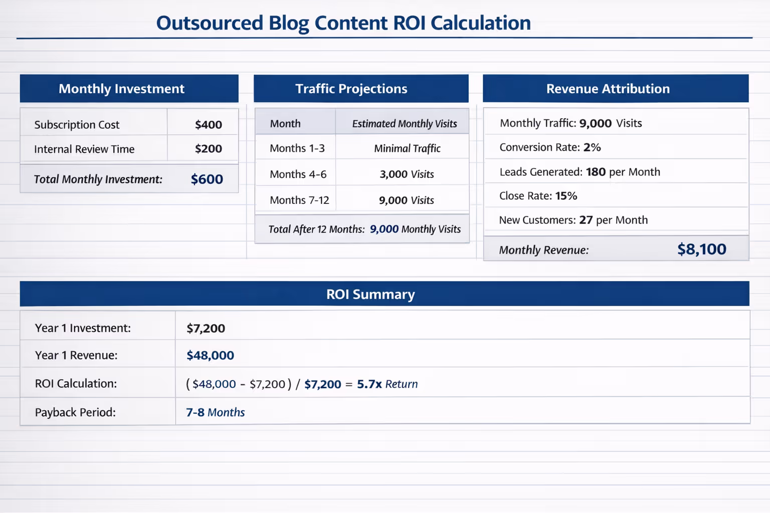
Task: Click the 'Outsourced Blog Content ROI Calculation' title
Action: click(x=343, y=23)
